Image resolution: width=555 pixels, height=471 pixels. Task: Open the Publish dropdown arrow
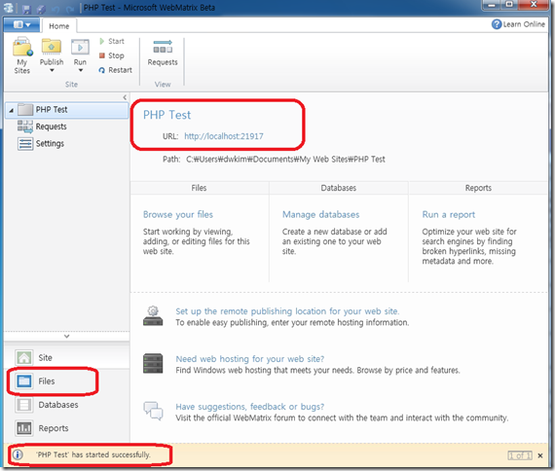(x=52, y=70)
